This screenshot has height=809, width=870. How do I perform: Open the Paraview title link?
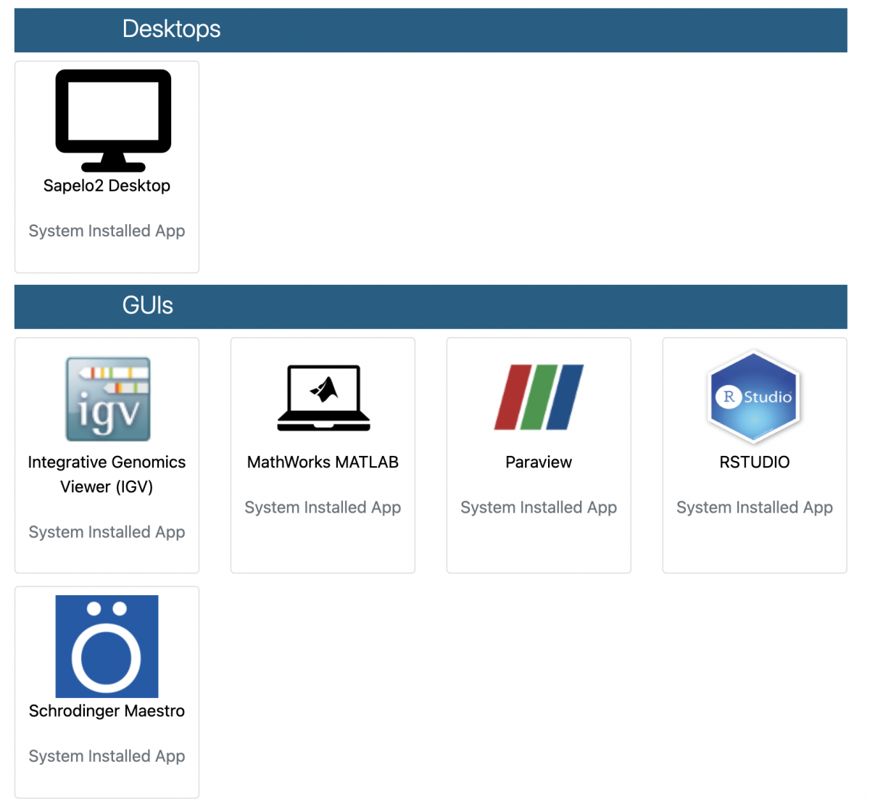click(x=538, y=462)
